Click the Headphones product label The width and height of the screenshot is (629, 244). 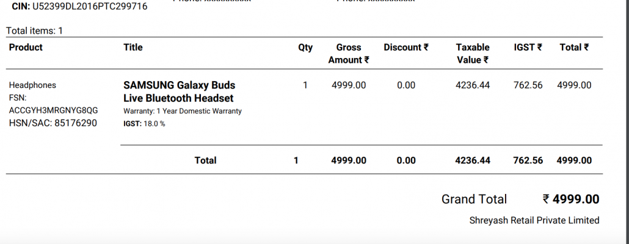(x=32, y=85)
